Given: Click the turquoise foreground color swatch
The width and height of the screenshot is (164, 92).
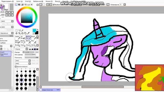Looking at the screenshot, I should pos(34,31).
